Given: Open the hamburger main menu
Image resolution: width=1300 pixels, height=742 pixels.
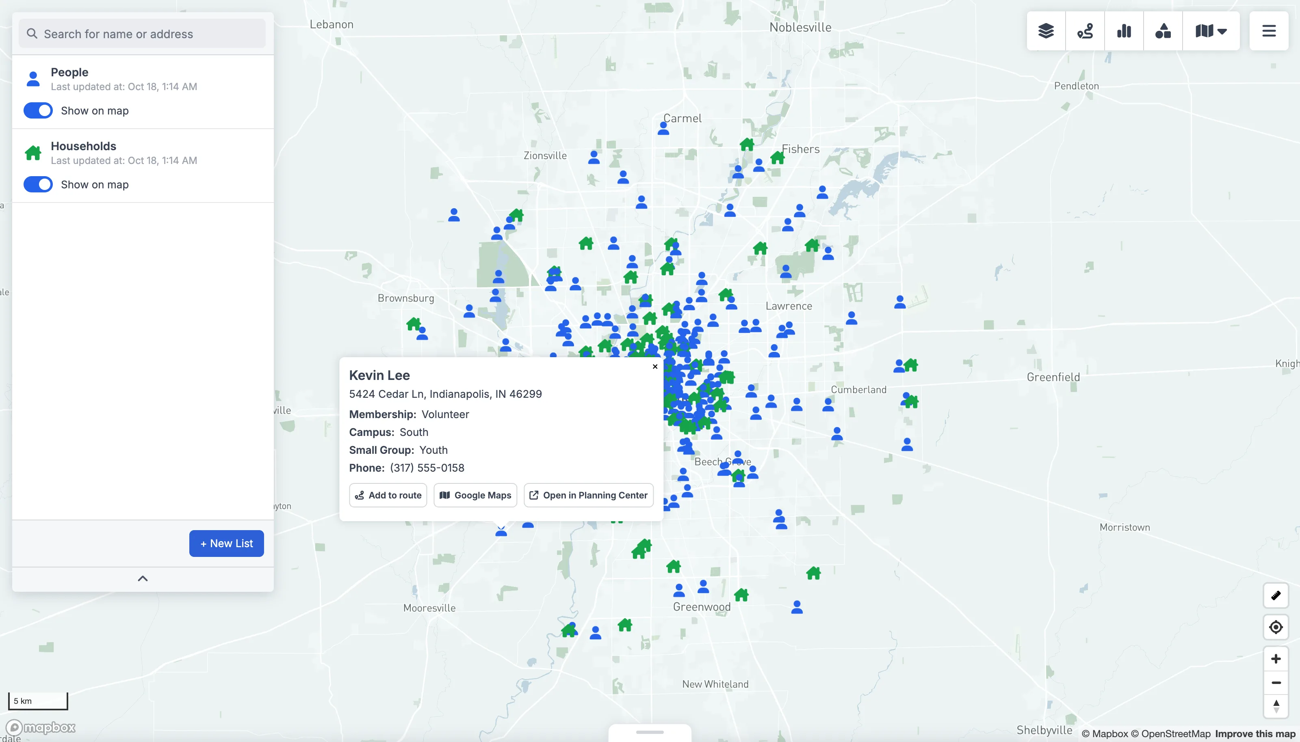Looking at the screenshot, I should [x=1269, y=31].
